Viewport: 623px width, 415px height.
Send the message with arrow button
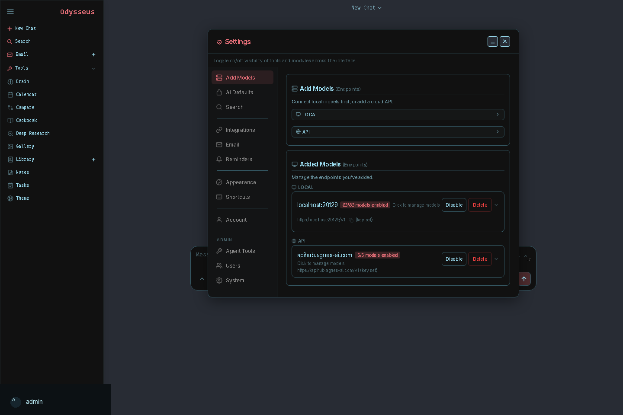(524, 279)
